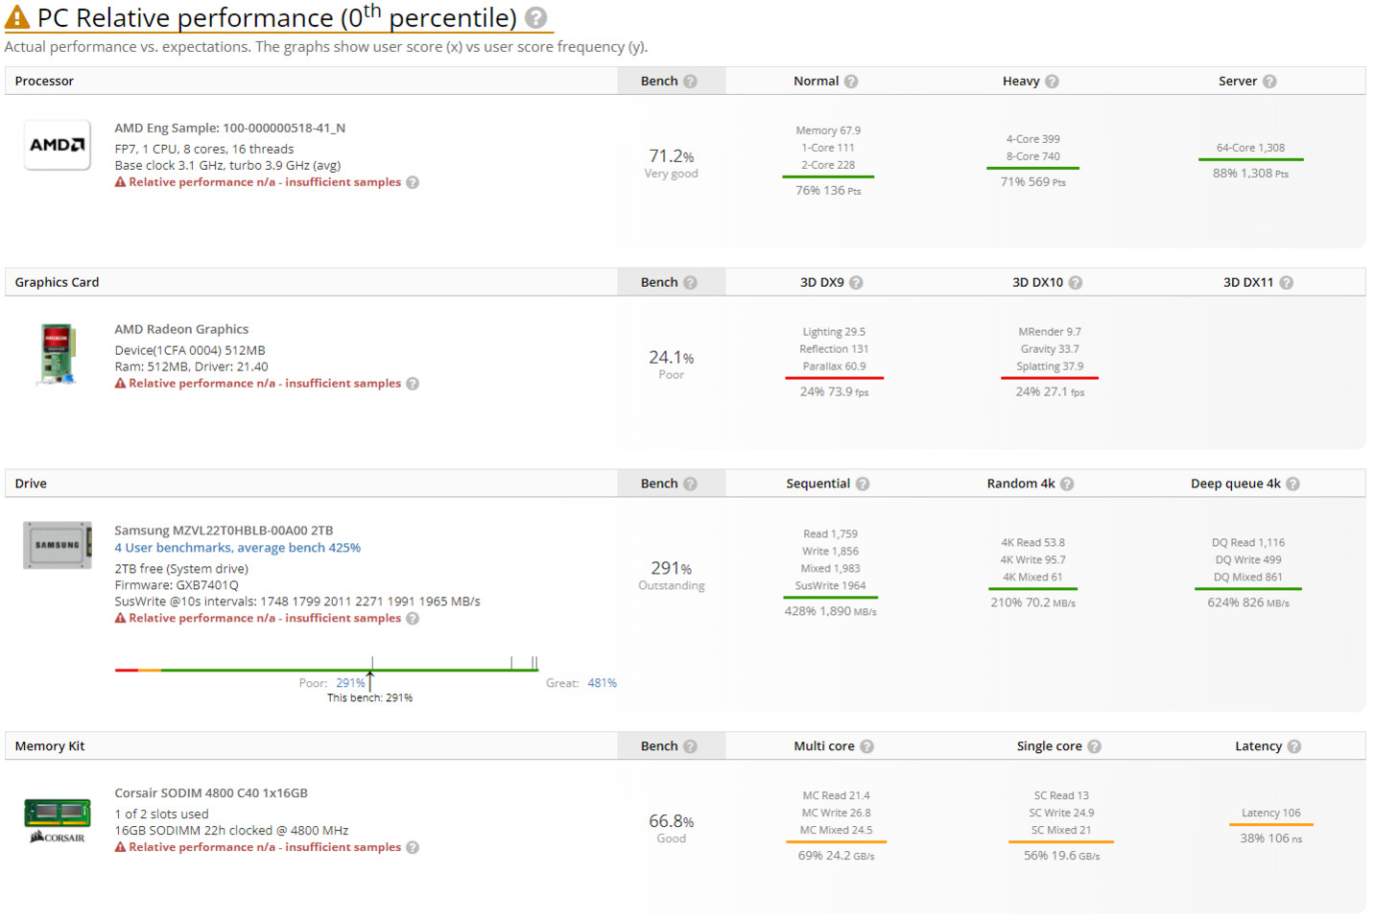
Task: Click help icon beside Multi core header
Action: (x=866, y=746)
